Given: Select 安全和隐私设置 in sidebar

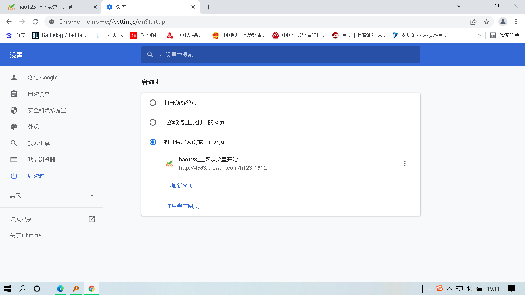Looking at the screenshot, I should [x=47, y=110].
